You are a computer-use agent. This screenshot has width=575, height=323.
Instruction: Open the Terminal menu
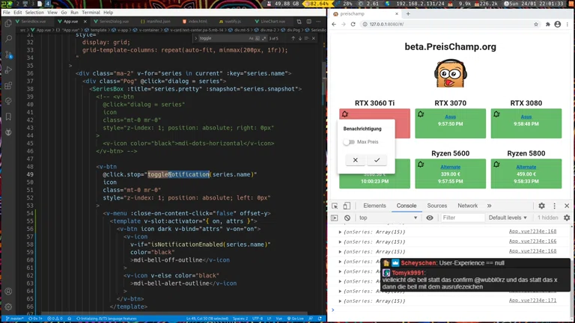click(91, 13)
